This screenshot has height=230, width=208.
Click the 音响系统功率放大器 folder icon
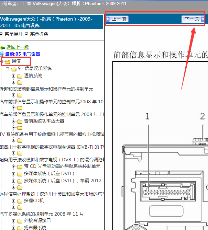pyautogui.click(x=20, y=122)
